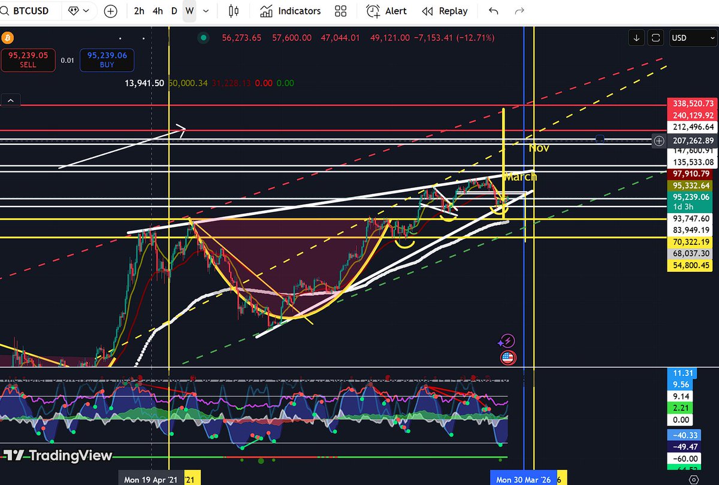Collapse the upper chart pane arrow
Image resolution: width=719 pixels, height=485 pixels.
pyautogui.click(x=10, y=99)
